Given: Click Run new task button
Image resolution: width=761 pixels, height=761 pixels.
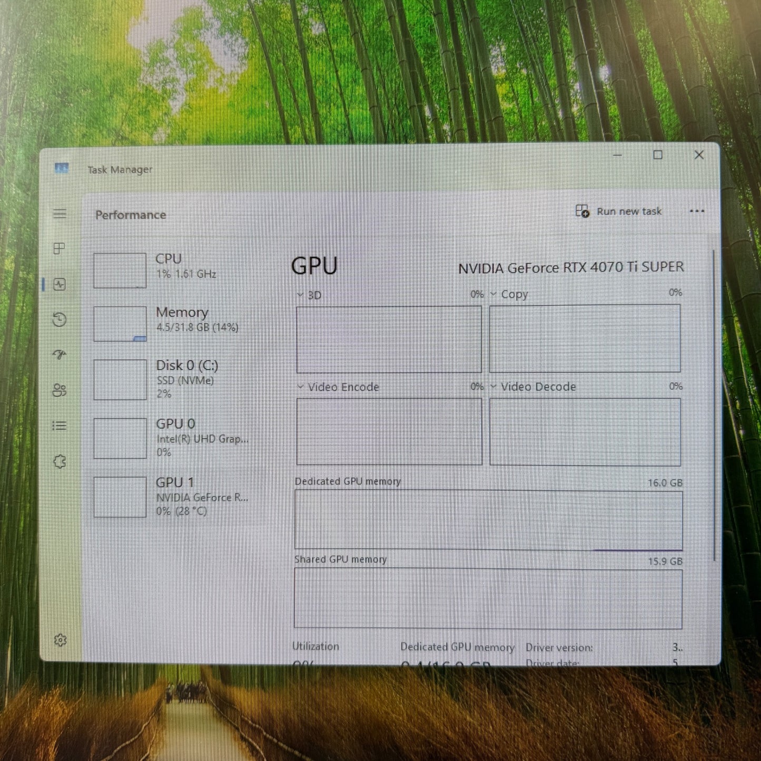Looking at the screenshot, I should tap(619, 211).
